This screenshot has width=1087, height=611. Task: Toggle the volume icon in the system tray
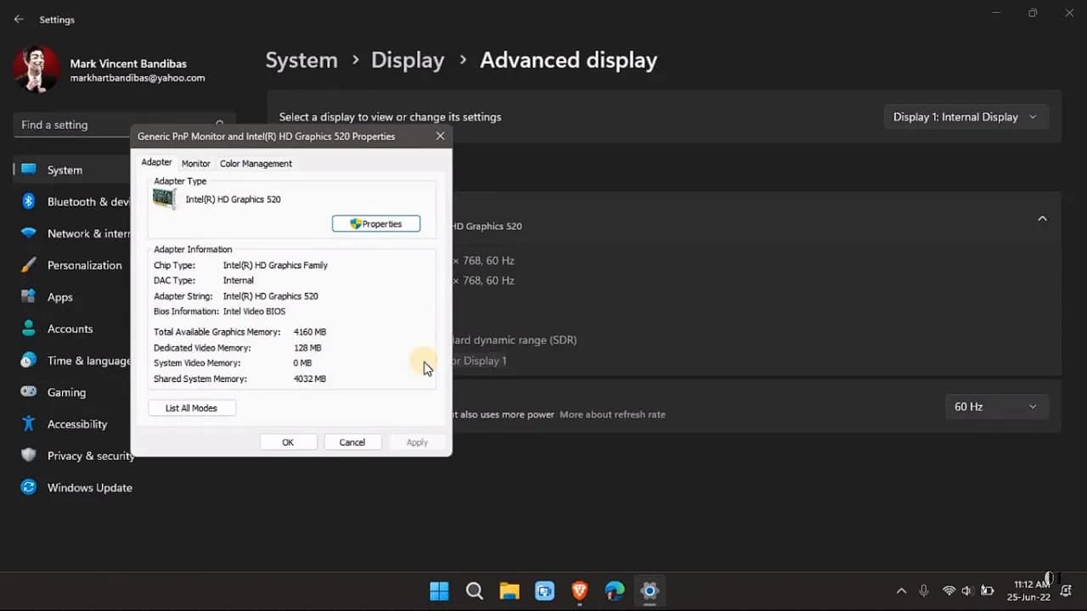(x=968, y=591)
